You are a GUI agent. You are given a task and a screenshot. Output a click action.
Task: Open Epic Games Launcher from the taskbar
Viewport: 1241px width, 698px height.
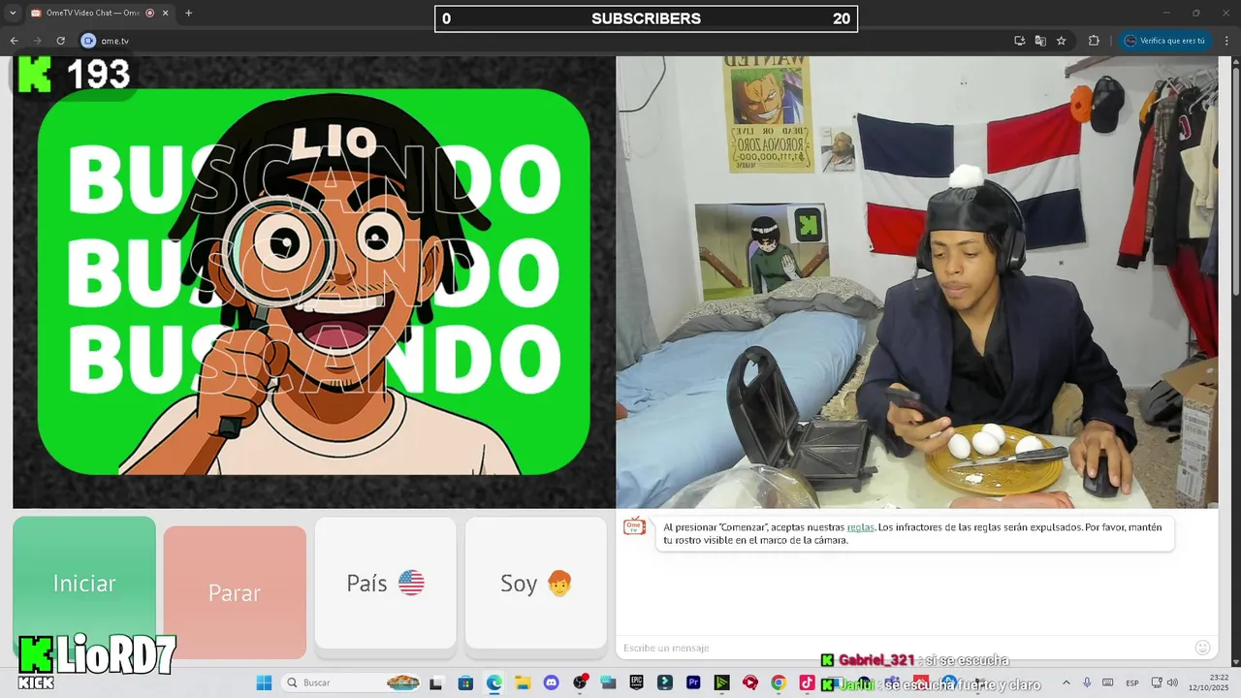(636, 682)
